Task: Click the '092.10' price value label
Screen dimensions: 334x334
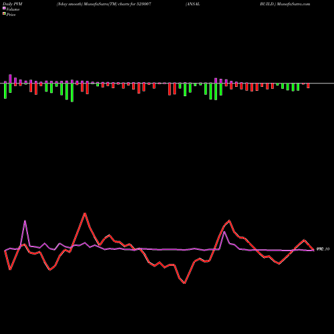Action: click(x=323, y=249)
